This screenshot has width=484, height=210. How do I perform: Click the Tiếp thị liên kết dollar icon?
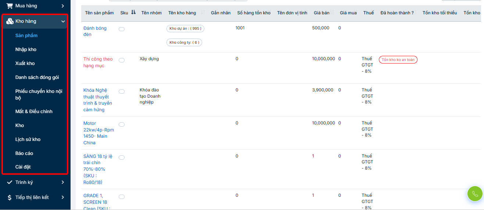click(x=10, y=198)
